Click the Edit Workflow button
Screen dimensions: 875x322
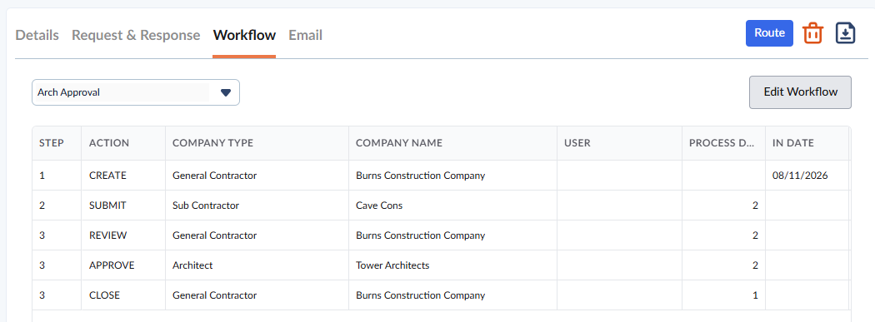(800, 92)
